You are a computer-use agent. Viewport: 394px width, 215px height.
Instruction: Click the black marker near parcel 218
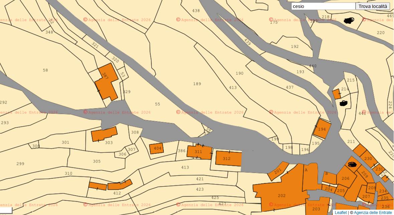(349, 21)
